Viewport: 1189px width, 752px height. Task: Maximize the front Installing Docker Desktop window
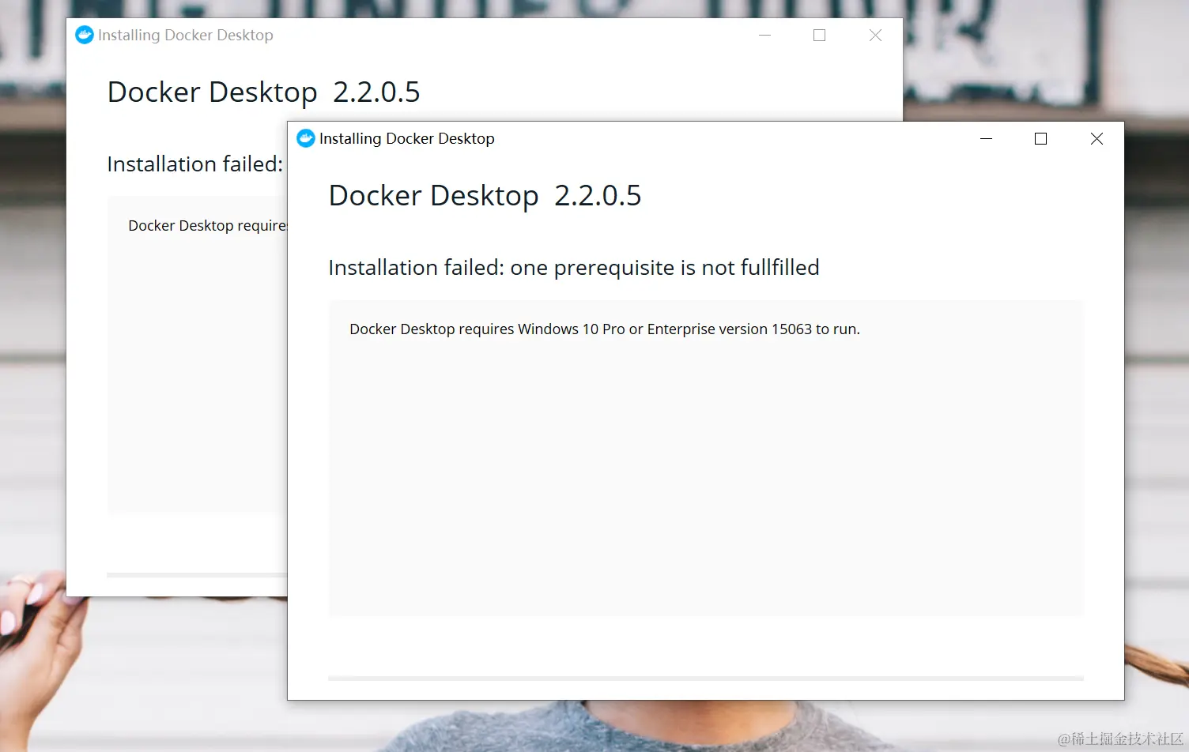[1041, 139]
